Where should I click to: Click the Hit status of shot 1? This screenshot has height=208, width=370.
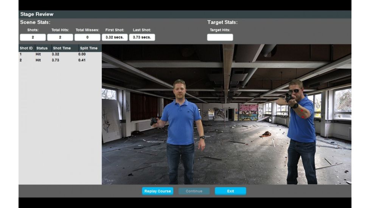(x=38, y=54)
